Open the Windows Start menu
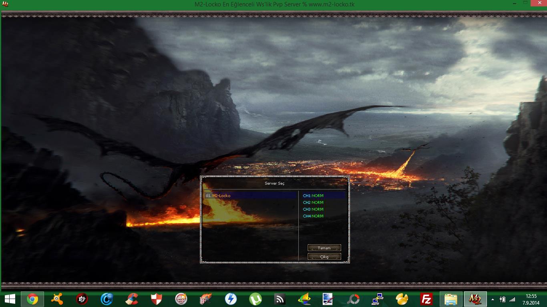 click(10, 299)
